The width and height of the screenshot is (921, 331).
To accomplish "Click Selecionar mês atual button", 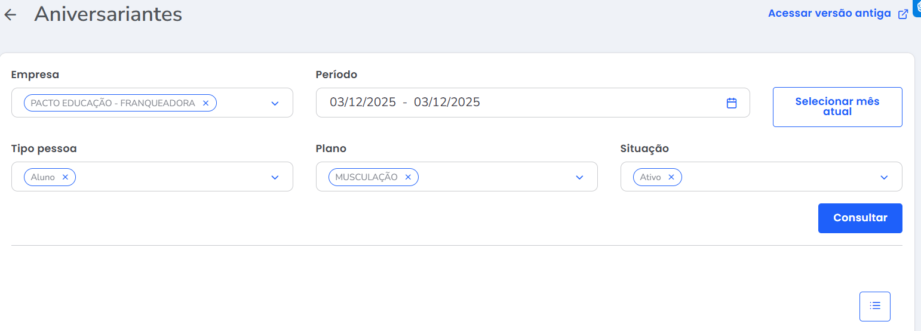I will pyautogui.click(x=837, y=107).
